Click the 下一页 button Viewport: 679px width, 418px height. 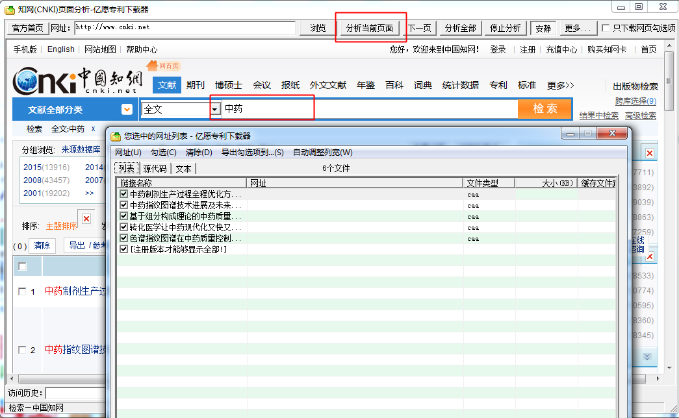[x=420, y=28]
